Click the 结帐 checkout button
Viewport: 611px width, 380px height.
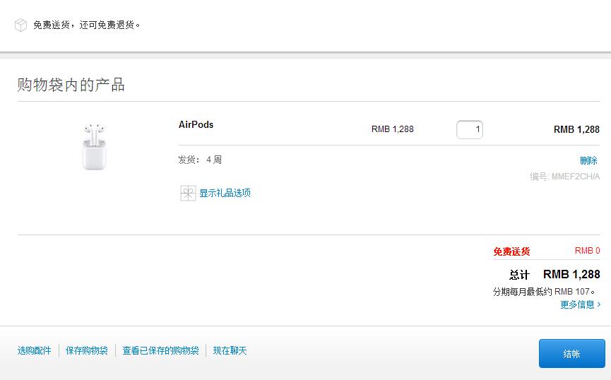point(571,353)
